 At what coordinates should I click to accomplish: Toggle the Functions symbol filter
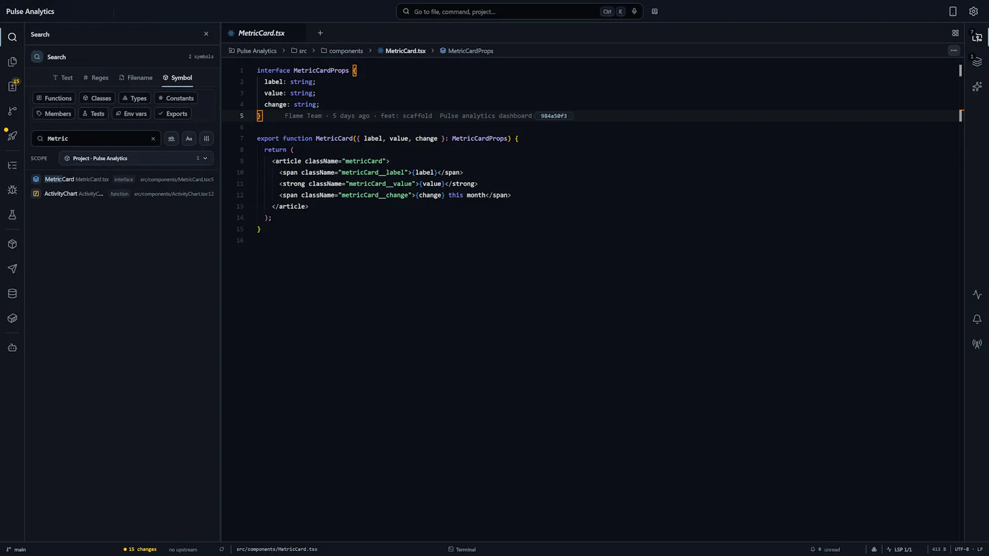(54, 98)
